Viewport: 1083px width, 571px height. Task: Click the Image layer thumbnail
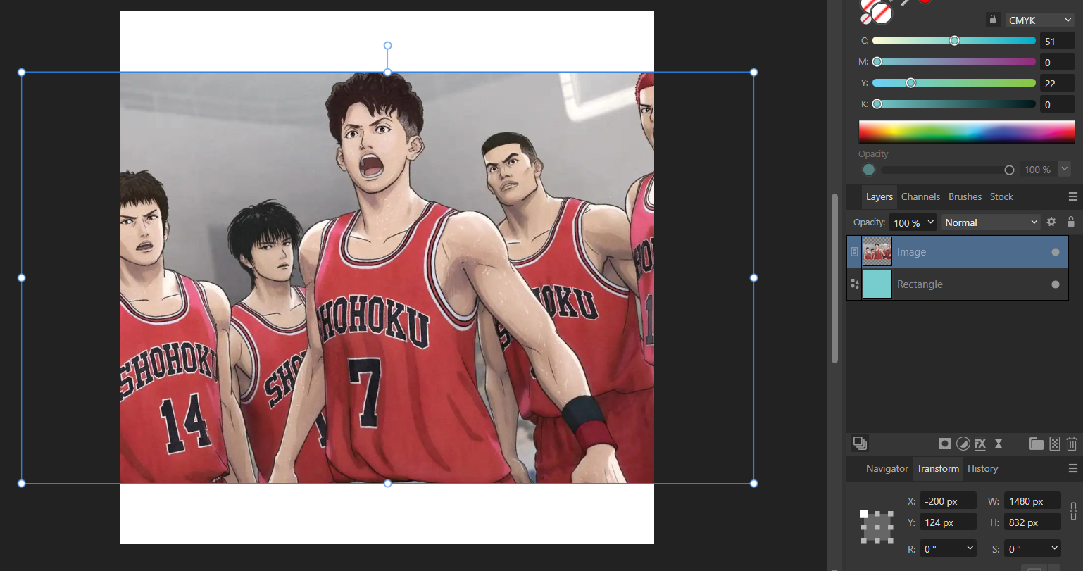[x=877, y=251]
